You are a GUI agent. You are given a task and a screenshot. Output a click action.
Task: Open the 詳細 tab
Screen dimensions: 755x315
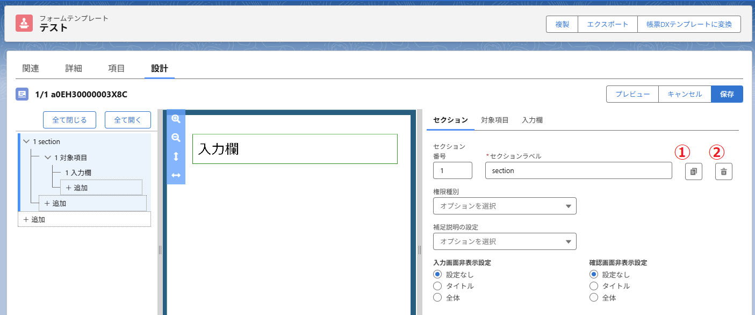point(74,68)
